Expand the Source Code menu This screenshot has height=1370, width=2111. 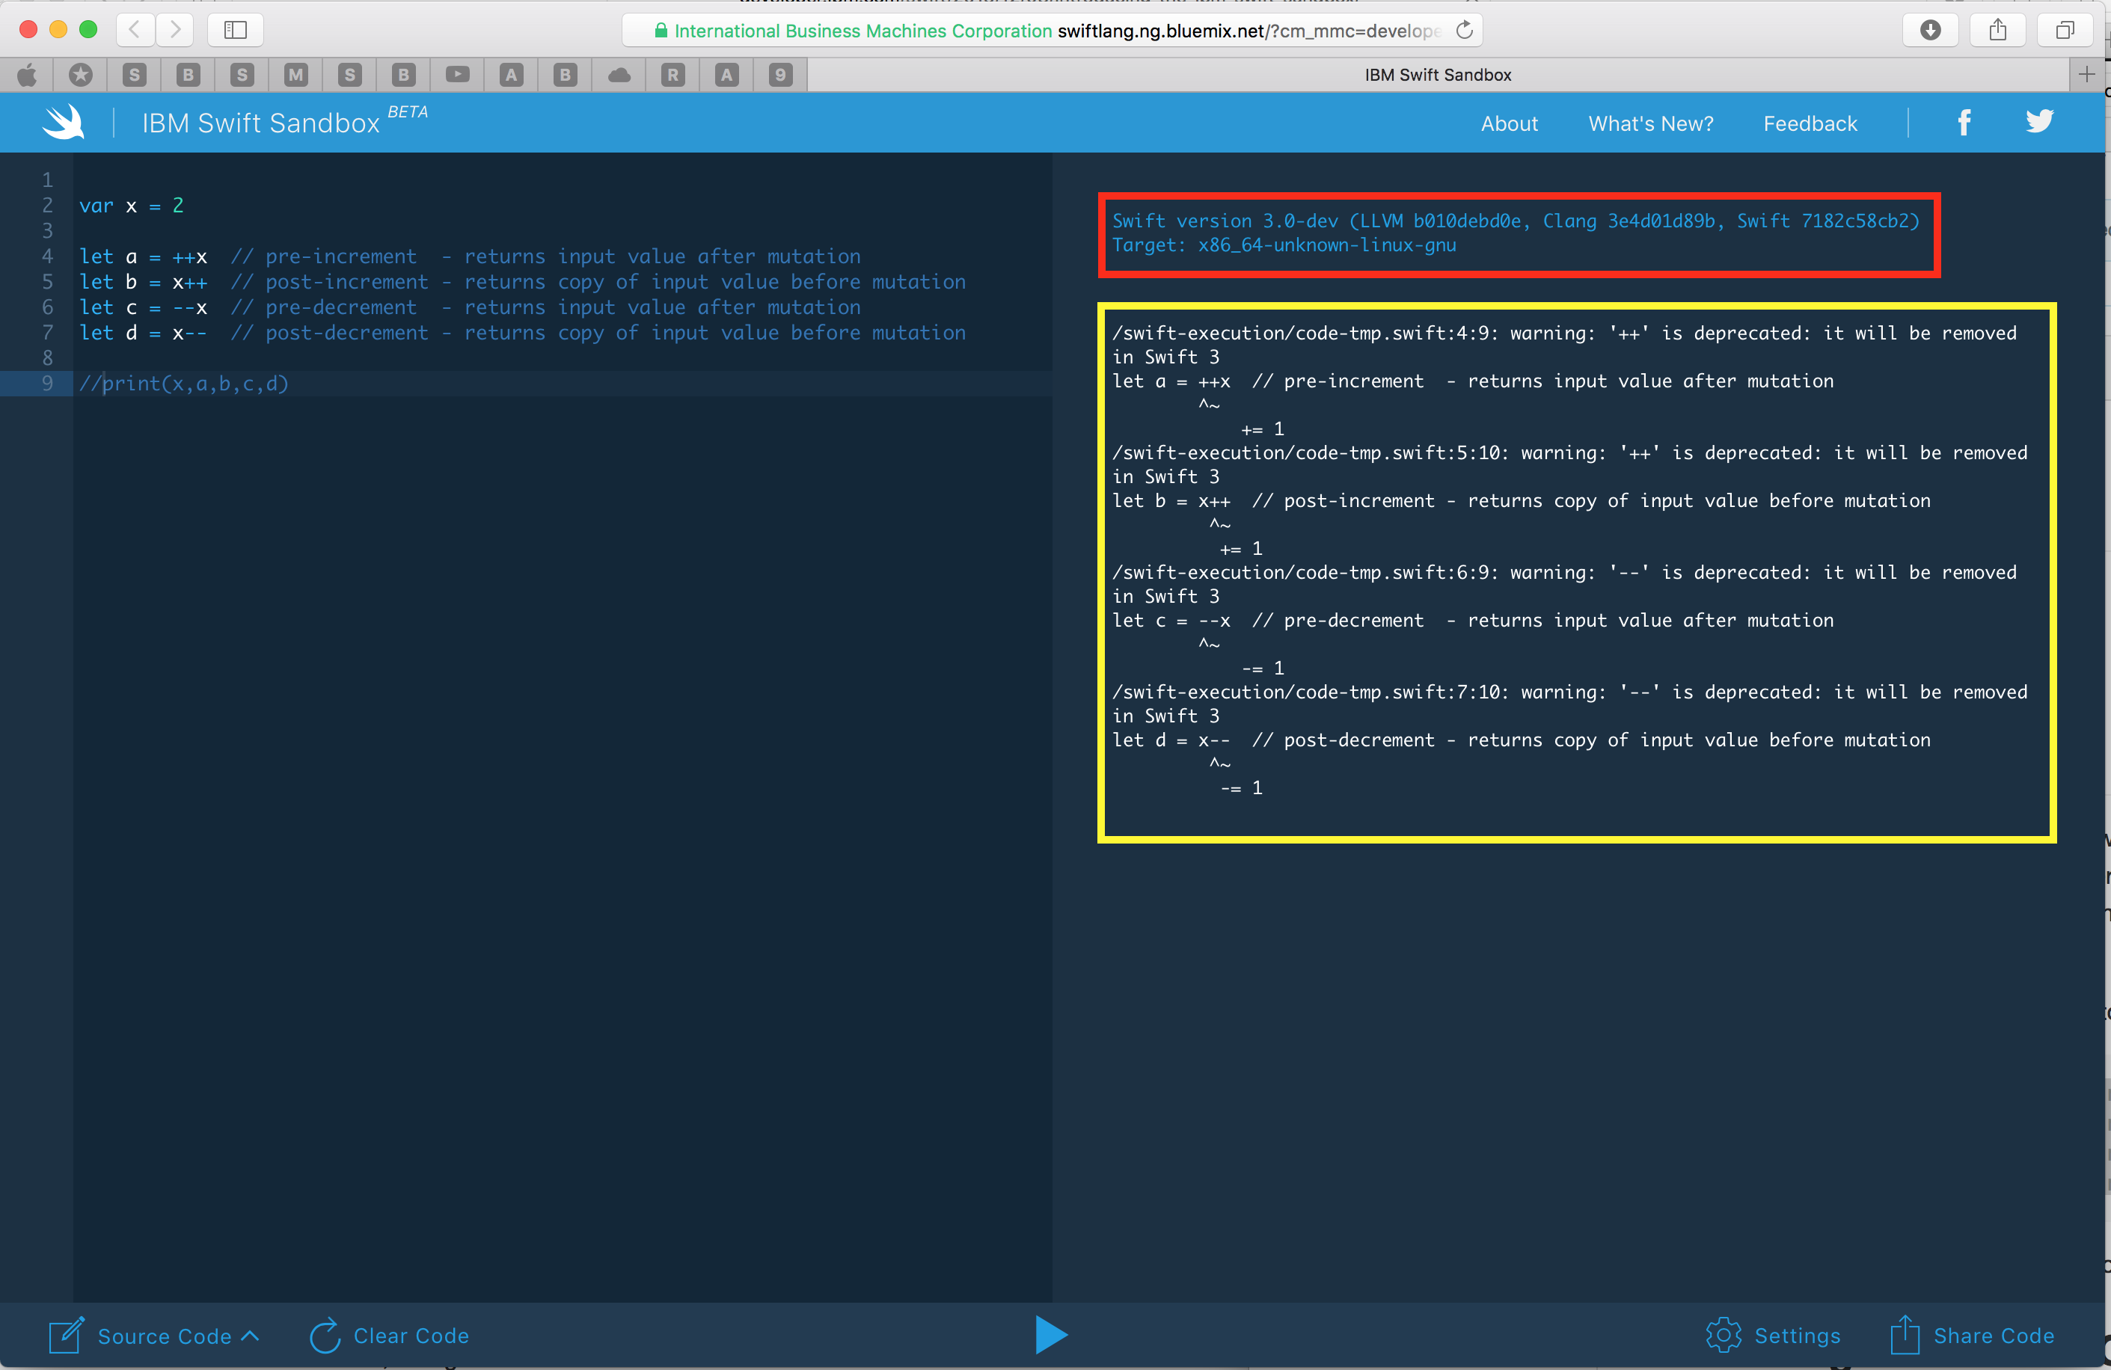pos(165,1336)
